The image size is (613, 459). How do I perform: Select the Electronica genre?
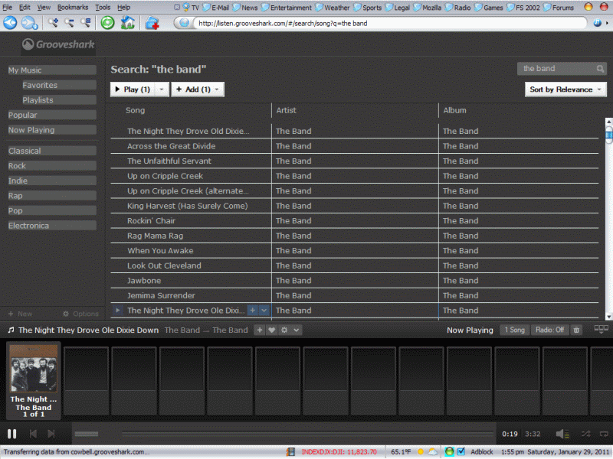click(x=52, y=226)
